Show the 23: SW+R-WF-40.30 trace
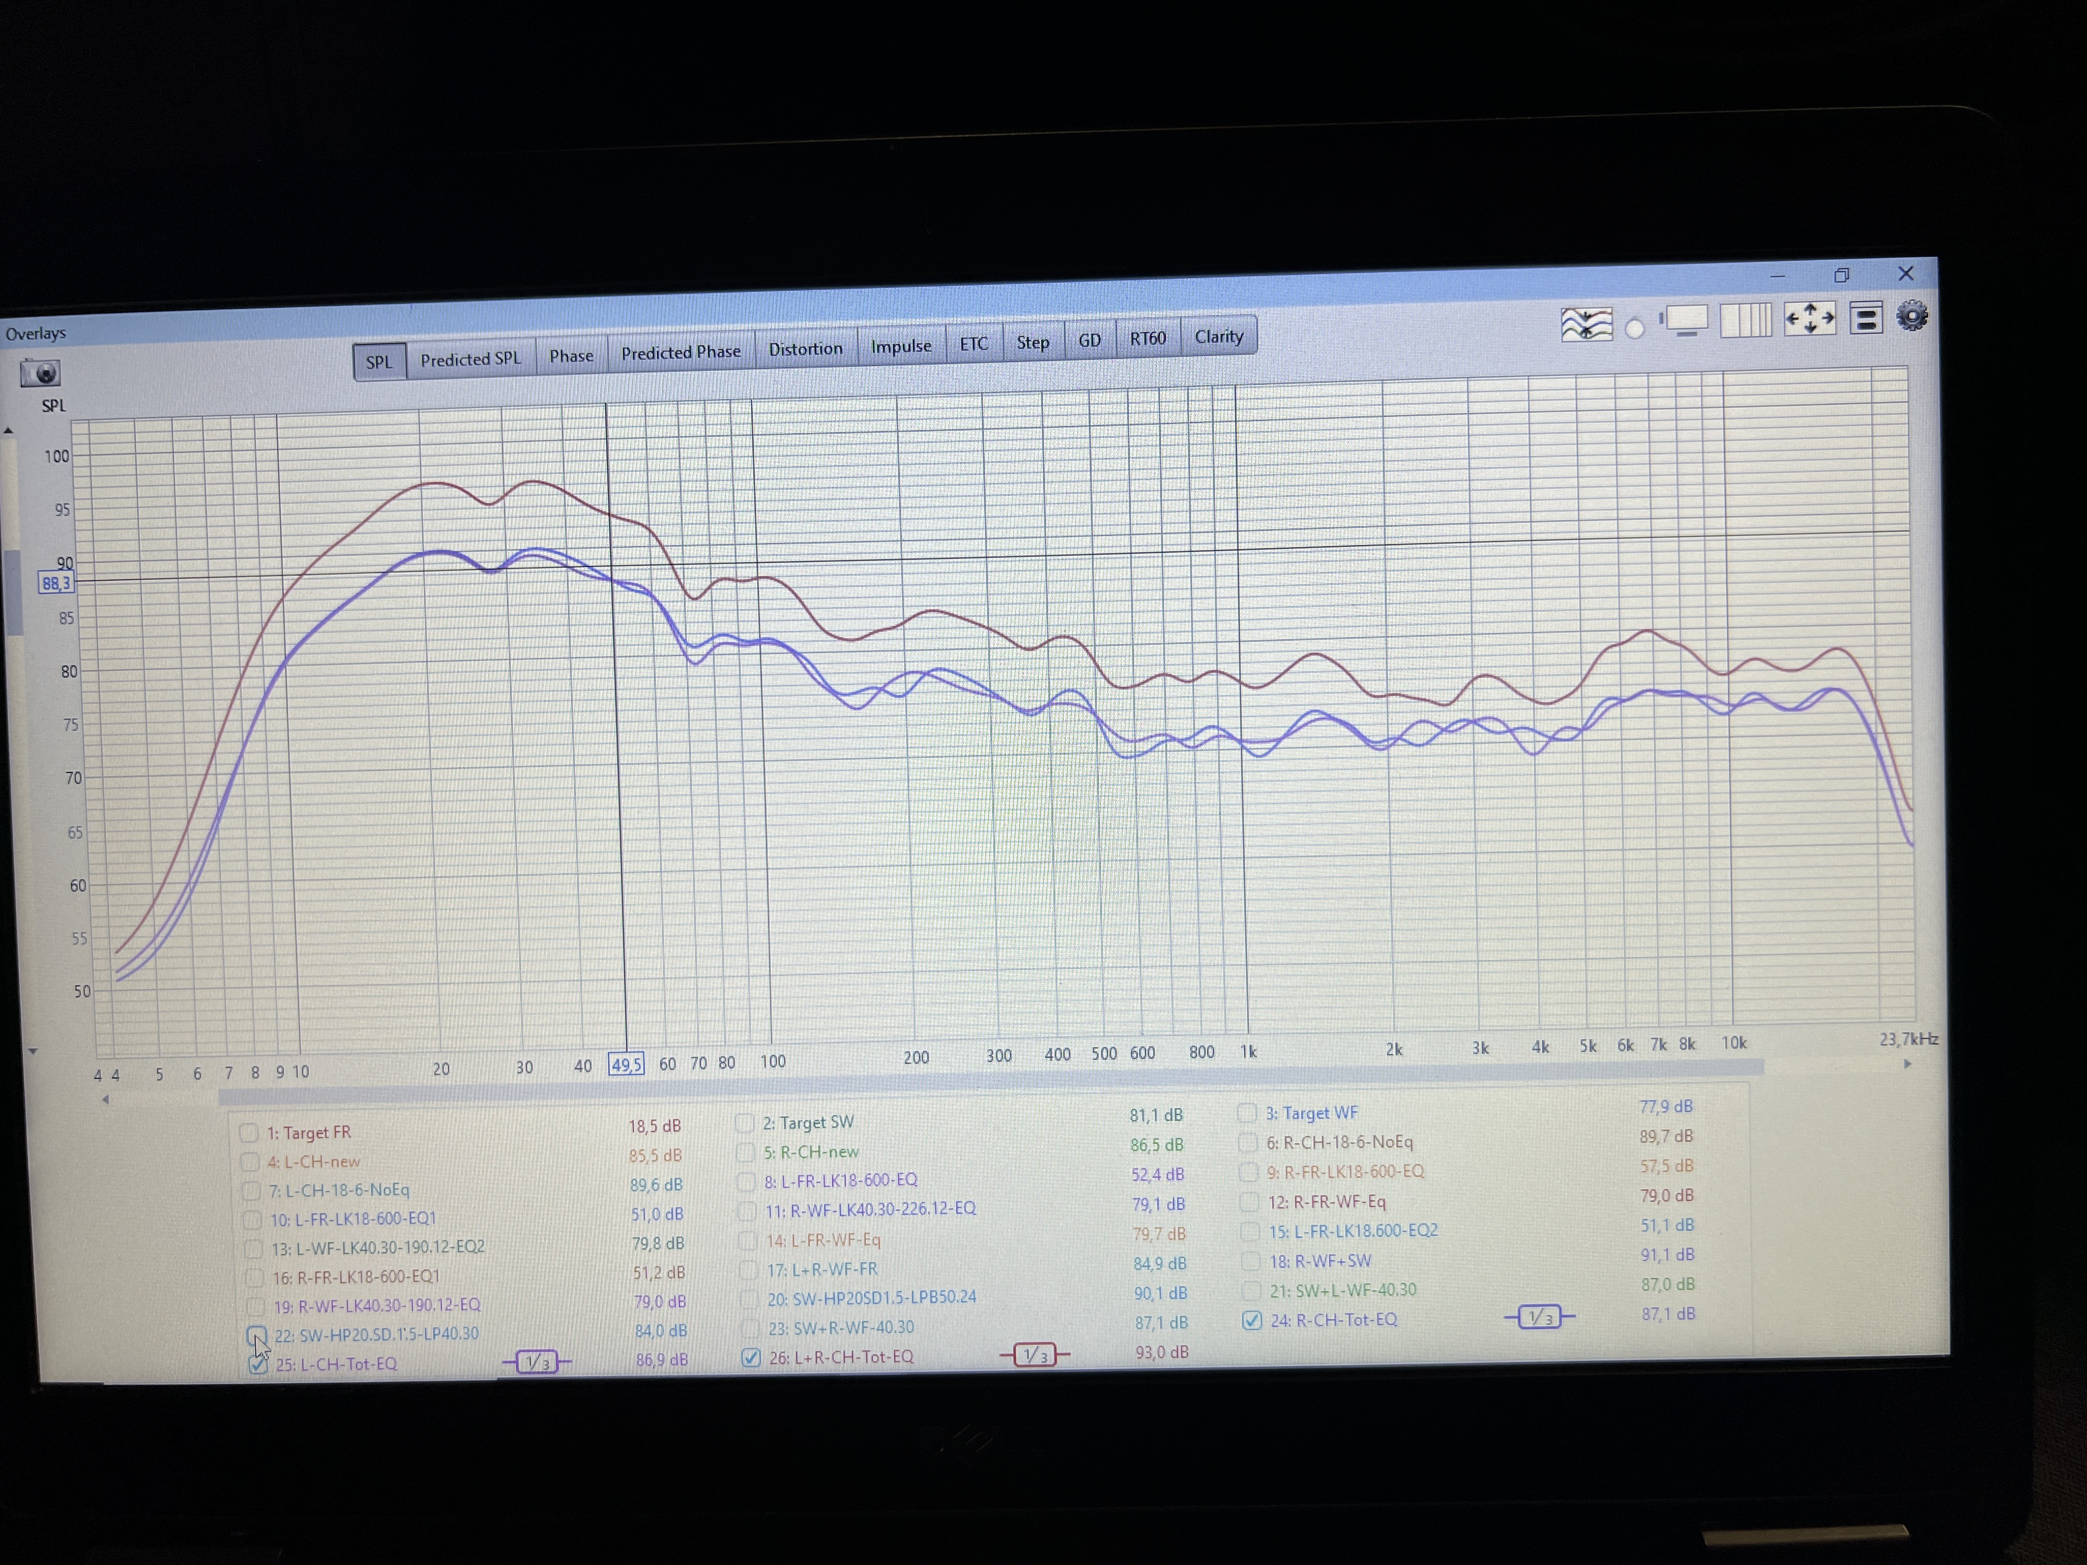 (x=750, y=1328)
